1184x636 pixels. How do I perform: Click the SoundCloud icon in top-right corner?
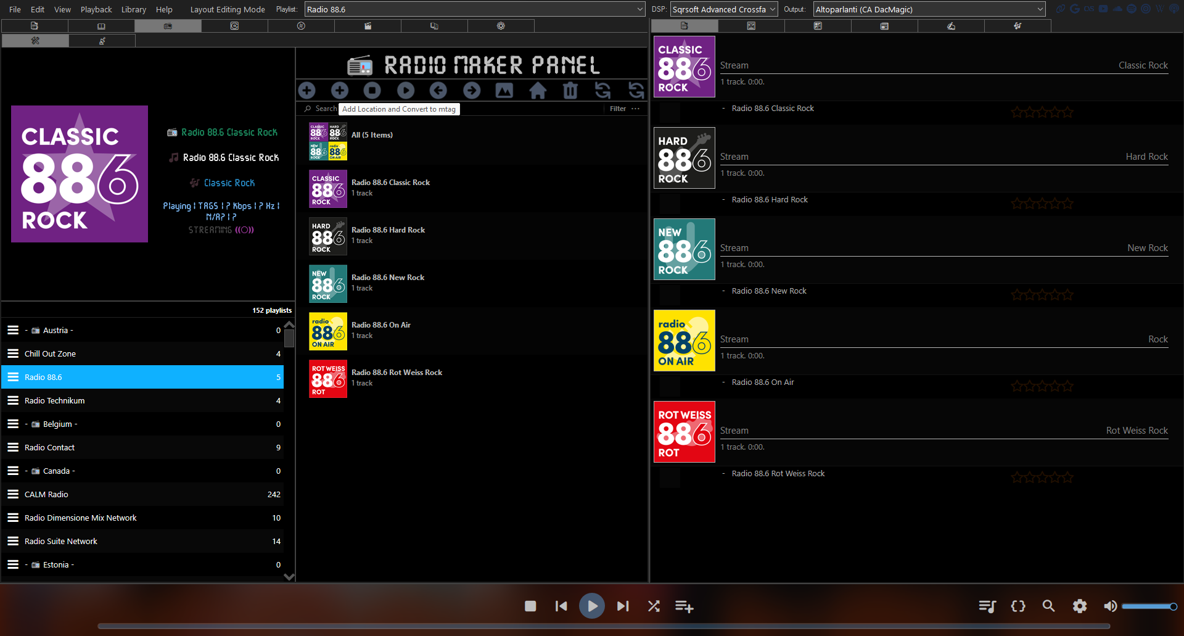[1117, 9]
